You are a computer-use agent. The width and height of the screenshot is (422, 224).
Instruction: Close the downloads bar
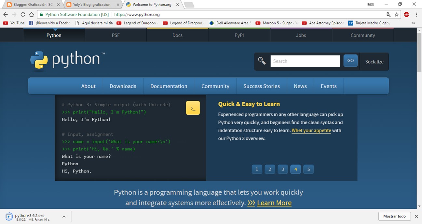click(x=416, y=216)
